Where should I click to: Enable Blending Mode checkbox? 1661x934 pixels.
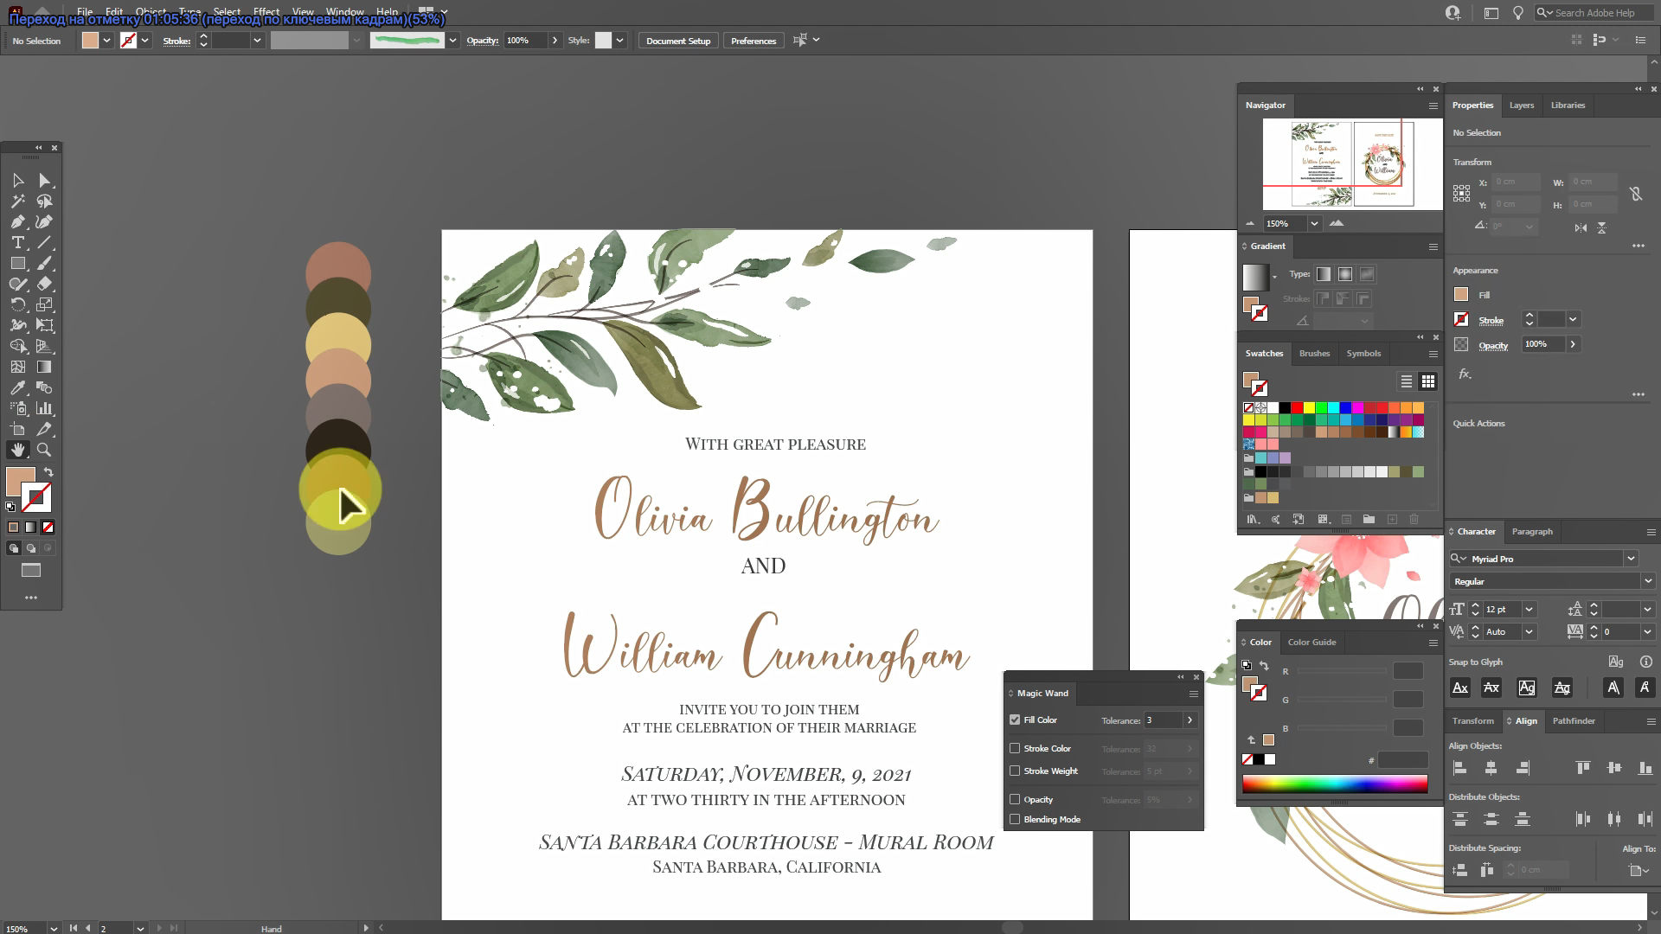[x=1015, y=819]
